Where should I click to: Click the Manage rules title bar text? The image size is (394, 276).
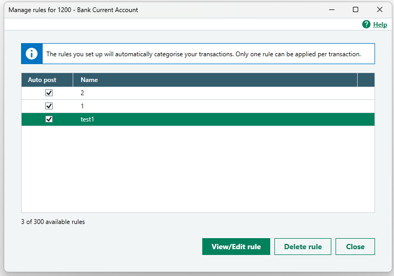(x=73, y=9)
